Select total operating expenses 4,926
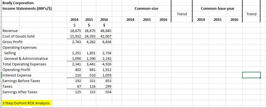This screenshot has width=266, height=108. point(107,64)
